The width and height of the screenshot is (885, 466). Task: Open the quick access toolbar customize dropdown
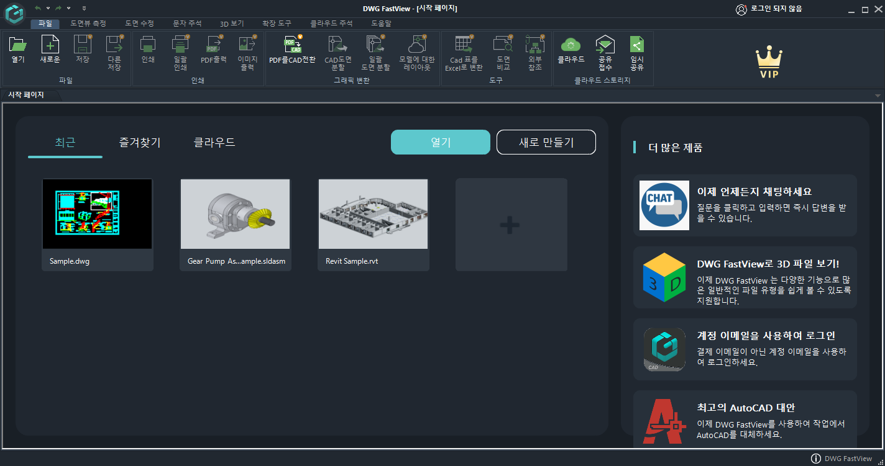pyautogui.click(x=84, y=9)
